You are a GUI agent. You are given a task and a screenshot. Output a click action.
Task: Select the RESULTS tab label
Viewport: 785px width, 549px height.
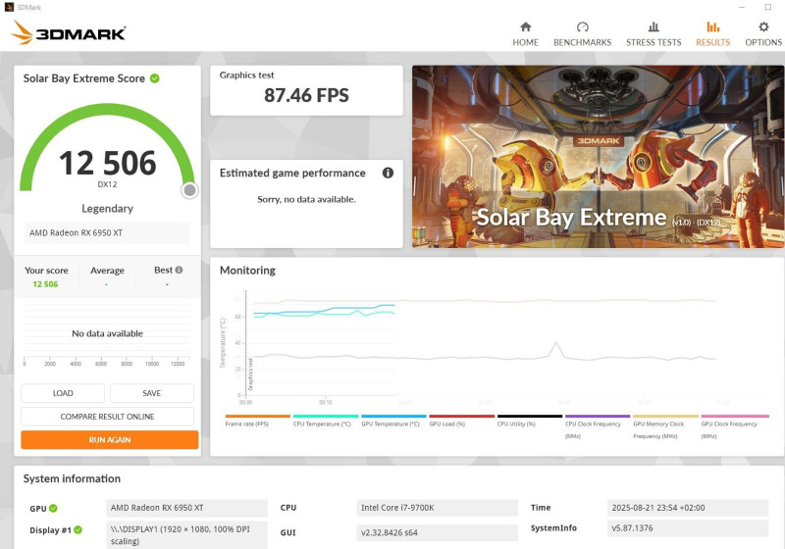tap(713, 42)
